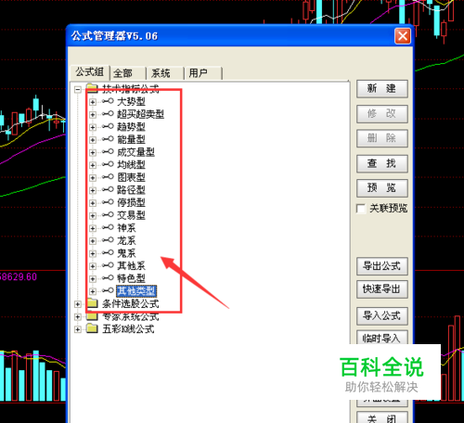Viewport: 464px width, 423px height.
Task: Click the key icon beside 特色型
Action: tap(108, 277)
